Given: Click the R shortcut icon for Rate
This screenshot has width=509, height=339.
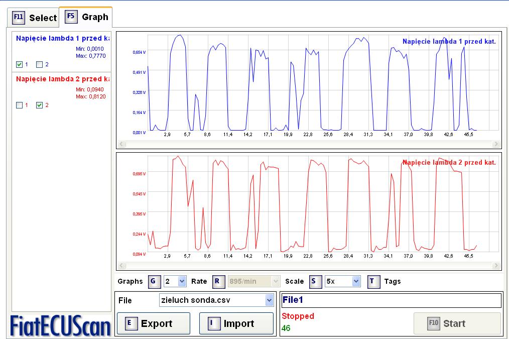Looking at the screenshot, I should [x=217, y=281].
